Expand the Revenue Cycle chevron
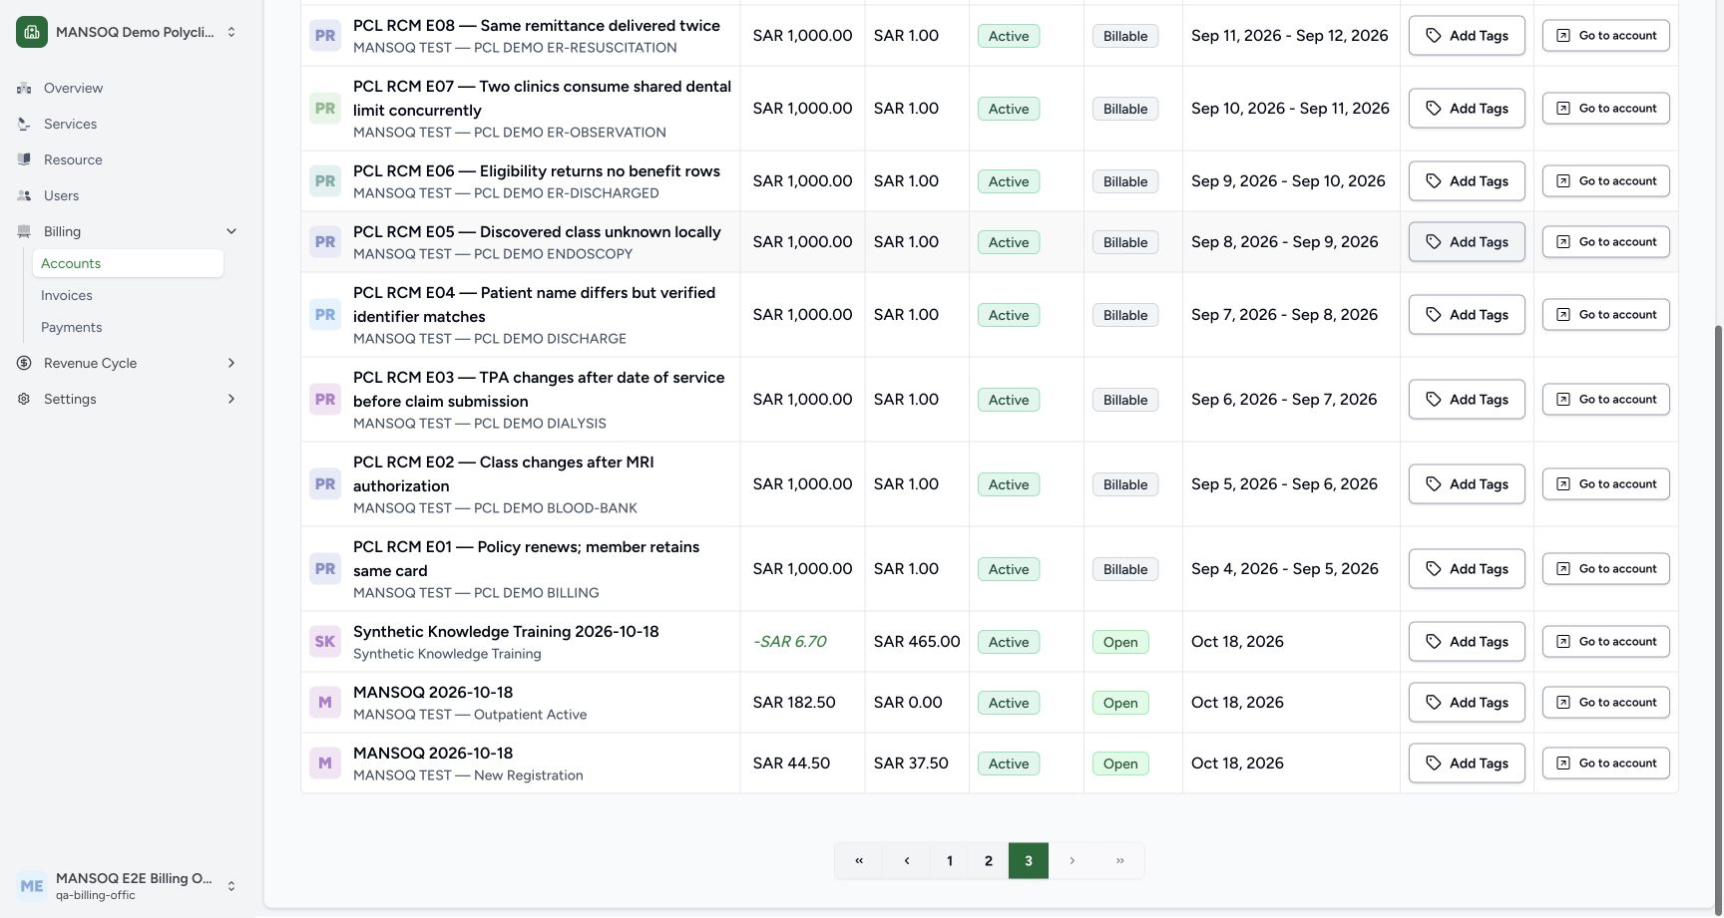 click(x=231, y=363)
